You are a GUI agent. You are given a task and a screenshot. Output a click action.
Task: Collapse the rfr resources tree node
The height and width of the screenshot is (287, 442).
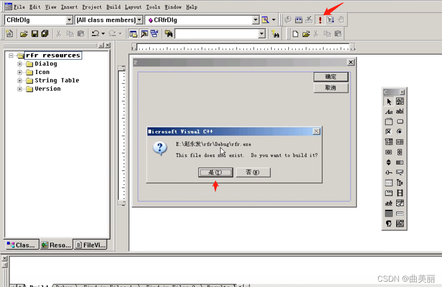(11, 55)
